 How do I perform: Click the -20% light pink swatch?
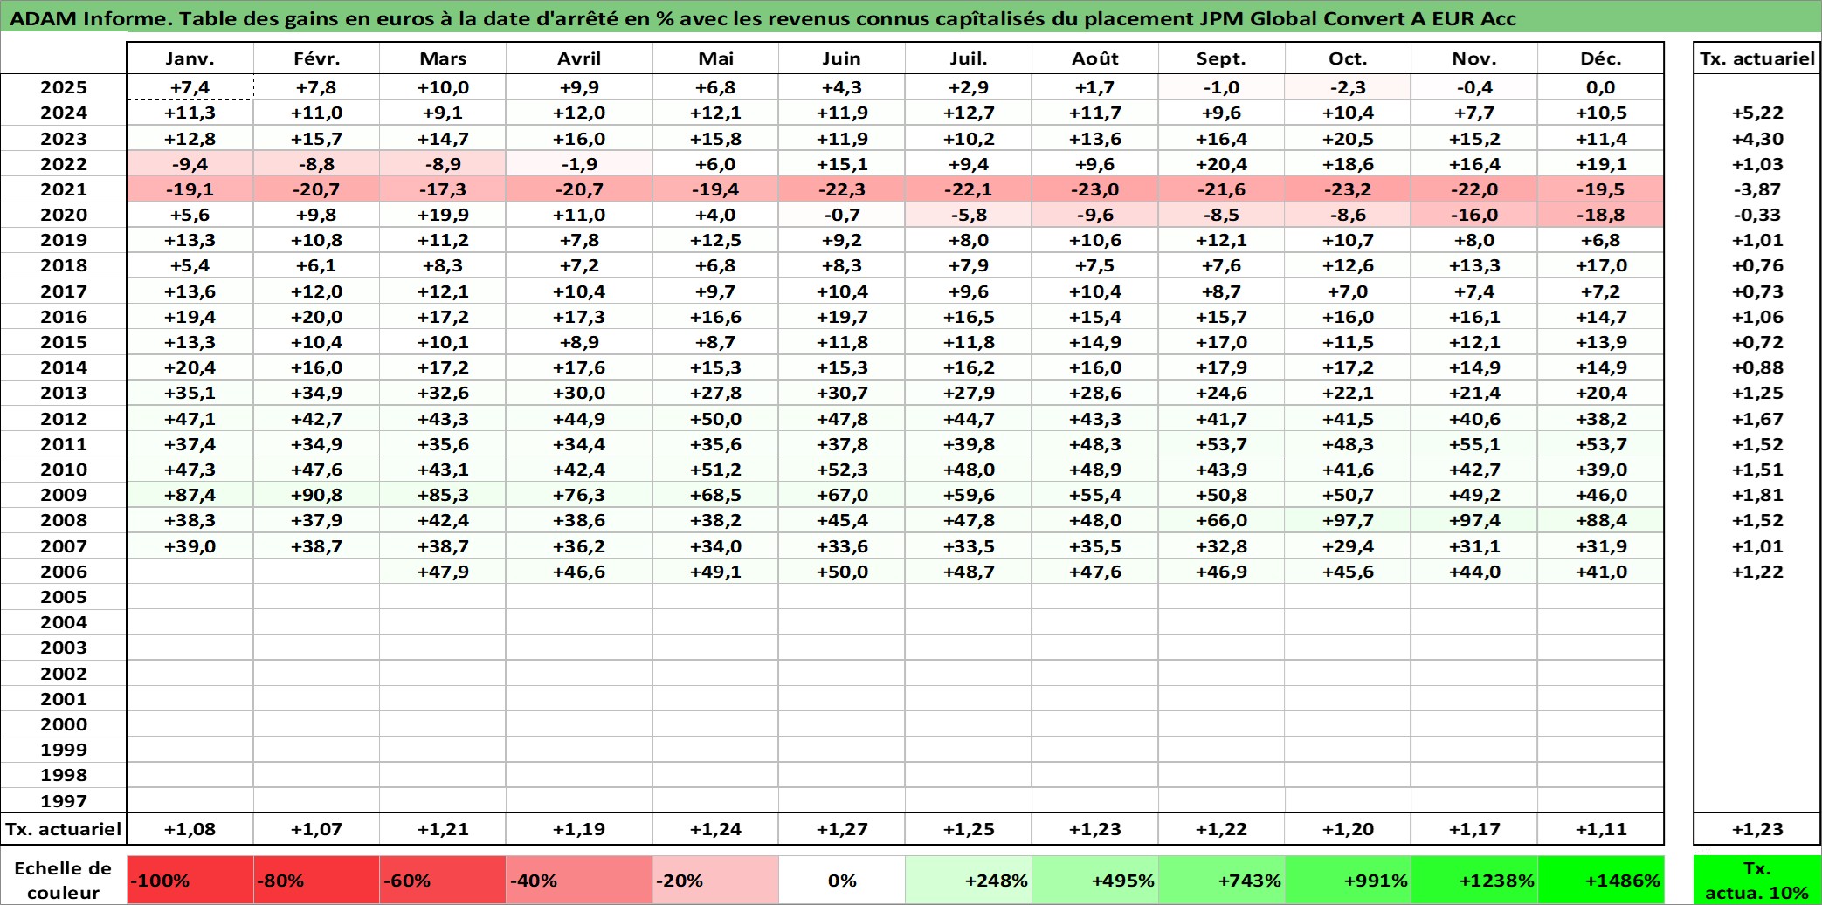coord(715,881)
